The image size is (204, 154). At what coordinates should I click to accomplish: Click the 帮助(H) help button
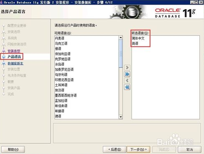pyautogui.click(x=13, y=149)
